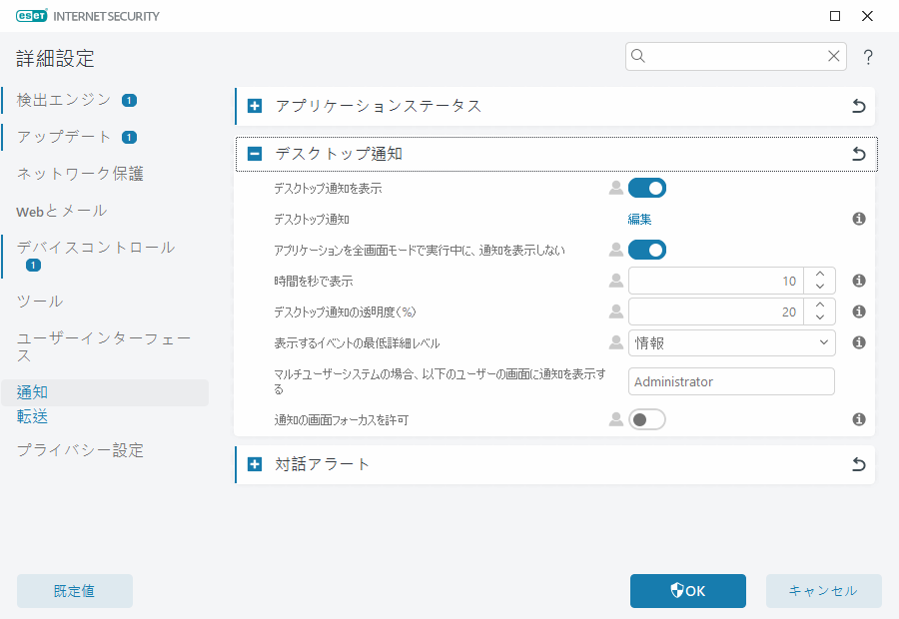This screenshot has height=619, width=899.
Task: Click the user icon next to 時間を秒で表示
Action: (616, 281)
